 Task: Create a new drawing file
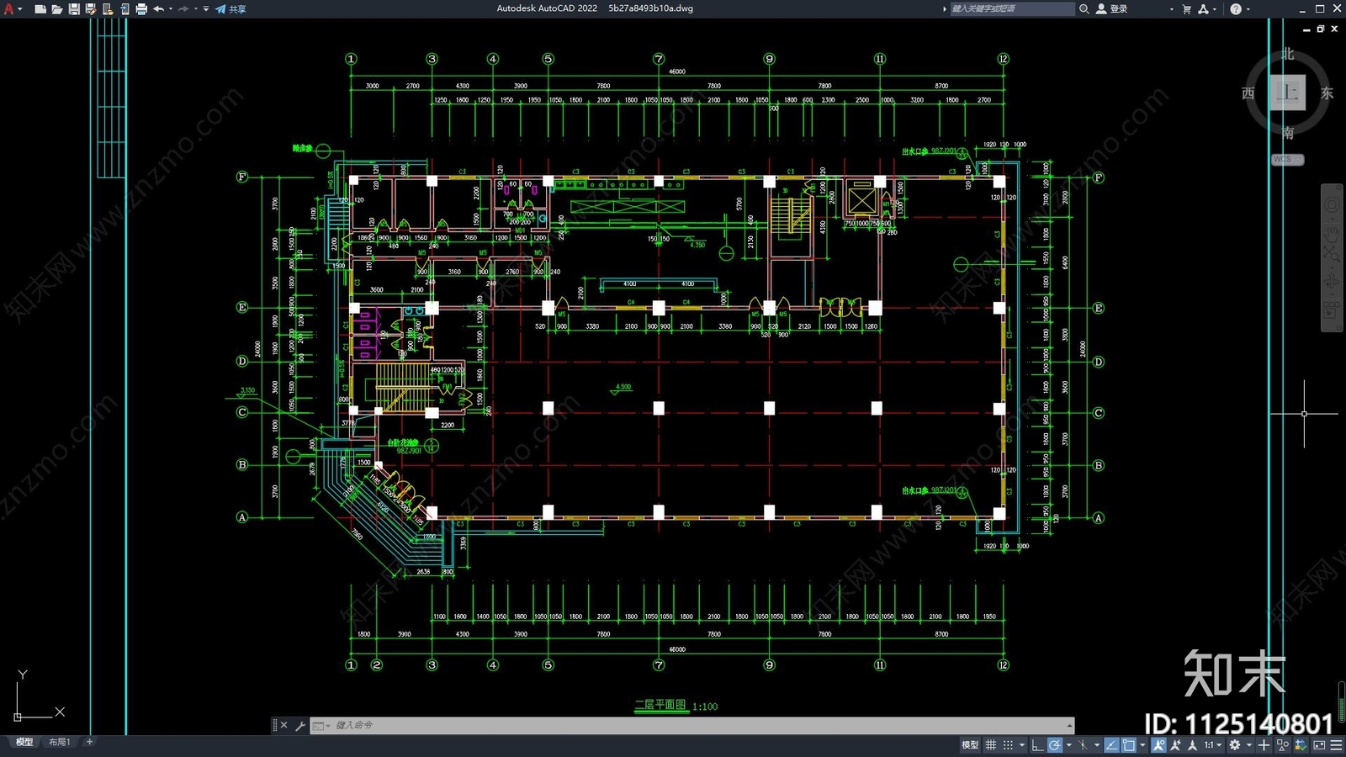pyautogui.click(x=40, y=8)
